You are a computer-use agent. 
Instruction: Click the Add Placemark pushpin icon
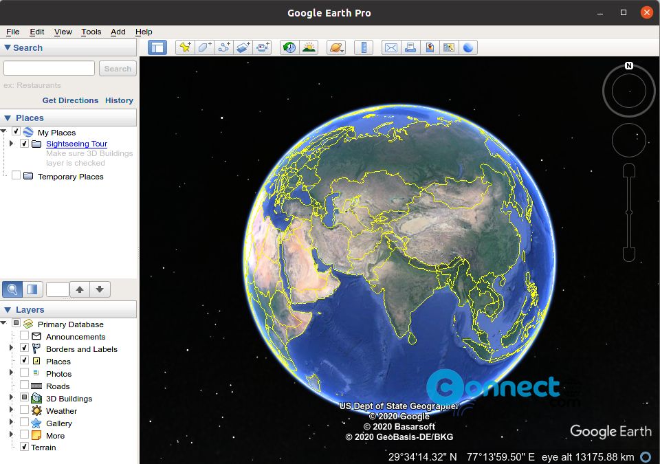click(185, 47)
